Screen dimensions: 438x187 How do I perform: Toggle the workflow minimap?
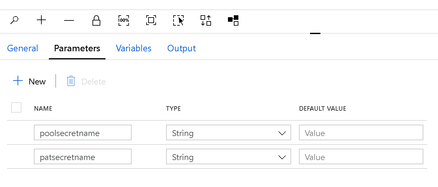233,20
